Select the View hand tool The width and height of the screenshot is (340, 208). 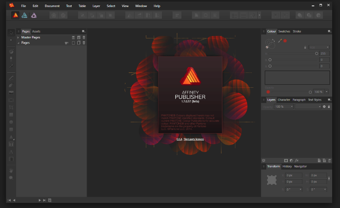11,171
